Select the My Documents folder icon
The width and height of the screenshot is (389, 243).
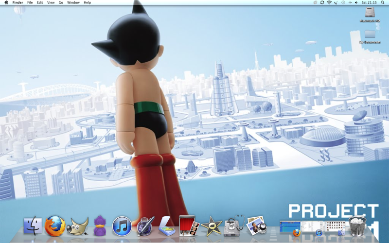point(370,34)
